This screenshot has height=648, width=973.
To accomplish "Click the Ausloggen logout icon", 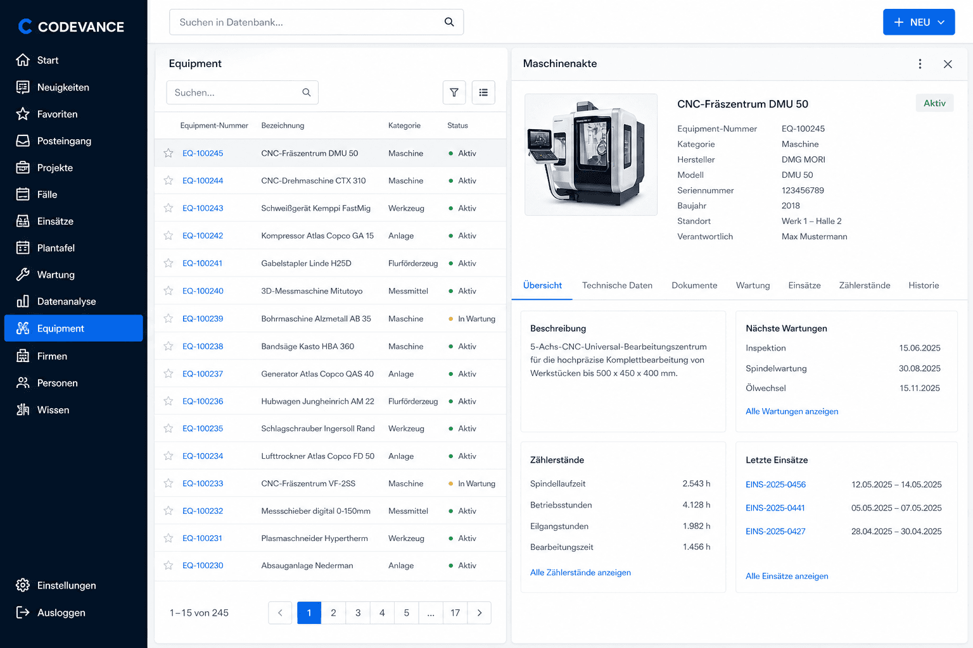I will pos(23,613).
